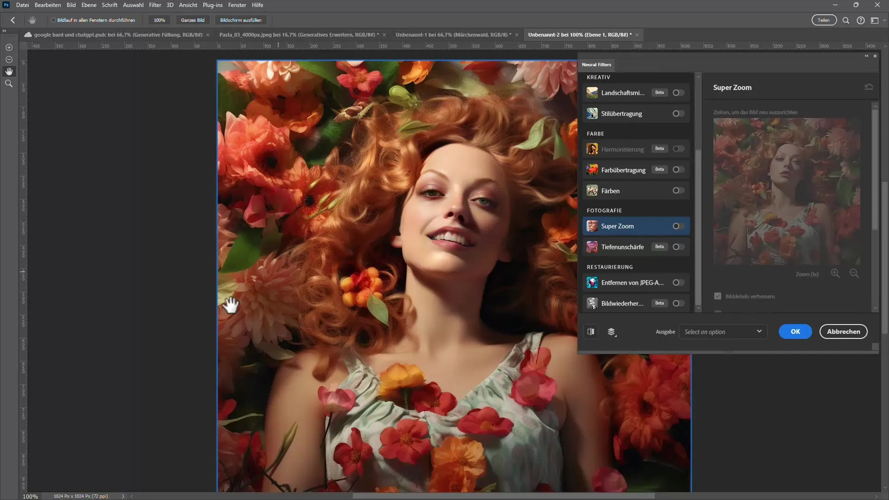Close the Unbenannt-2 document tab
Image resolution: width=889 pixels, height=500 pixels.
click(x=637, y=35)
